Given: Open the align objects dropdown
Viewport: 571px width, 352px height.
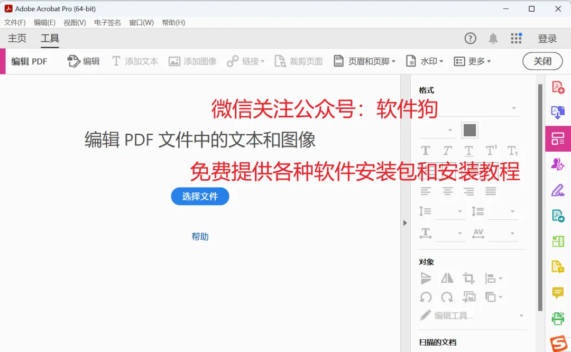Looking at the screenshot, I should pyautogui.click(x=493, y=279).
